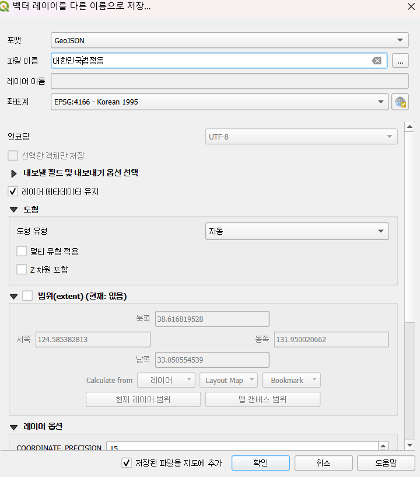Click the 취소 button

[x=323, y=463]
